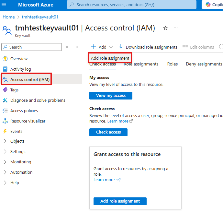This screenshot has width=223, height=211.
Task: Click the Grant access to this resource heading
Action: [127, 154]
